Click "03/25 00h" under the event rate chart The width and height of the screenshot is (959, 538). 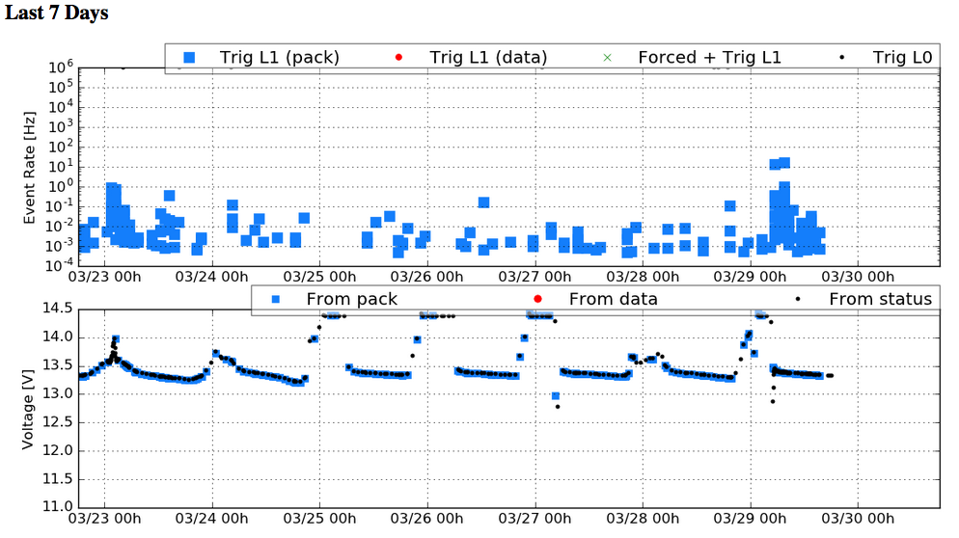coord(320,277)
